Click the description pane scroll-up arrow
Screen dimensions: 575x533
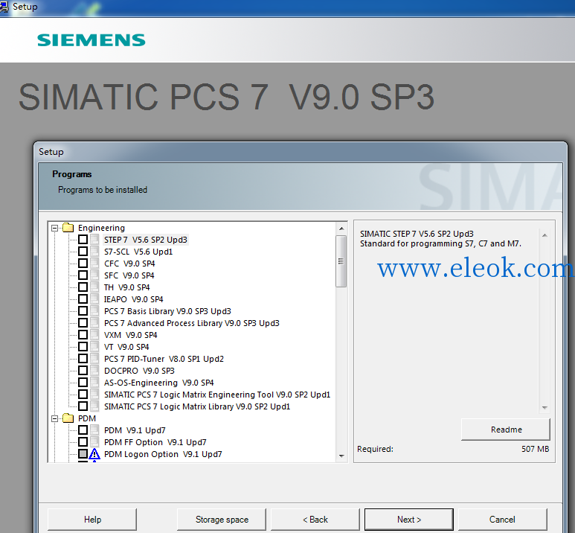point(545,235)
